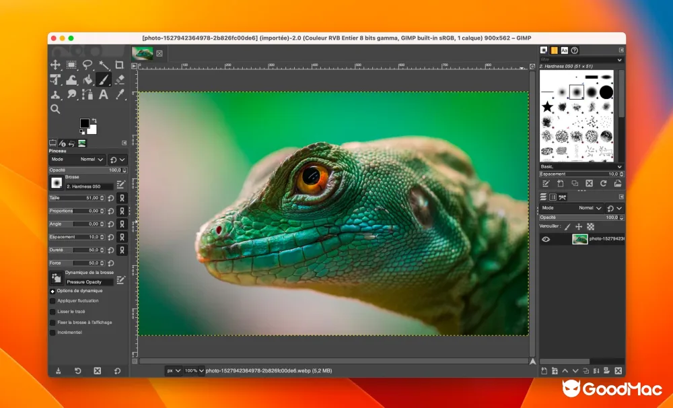Toggle the Incrémentiel checkbox

click(52, 333)
